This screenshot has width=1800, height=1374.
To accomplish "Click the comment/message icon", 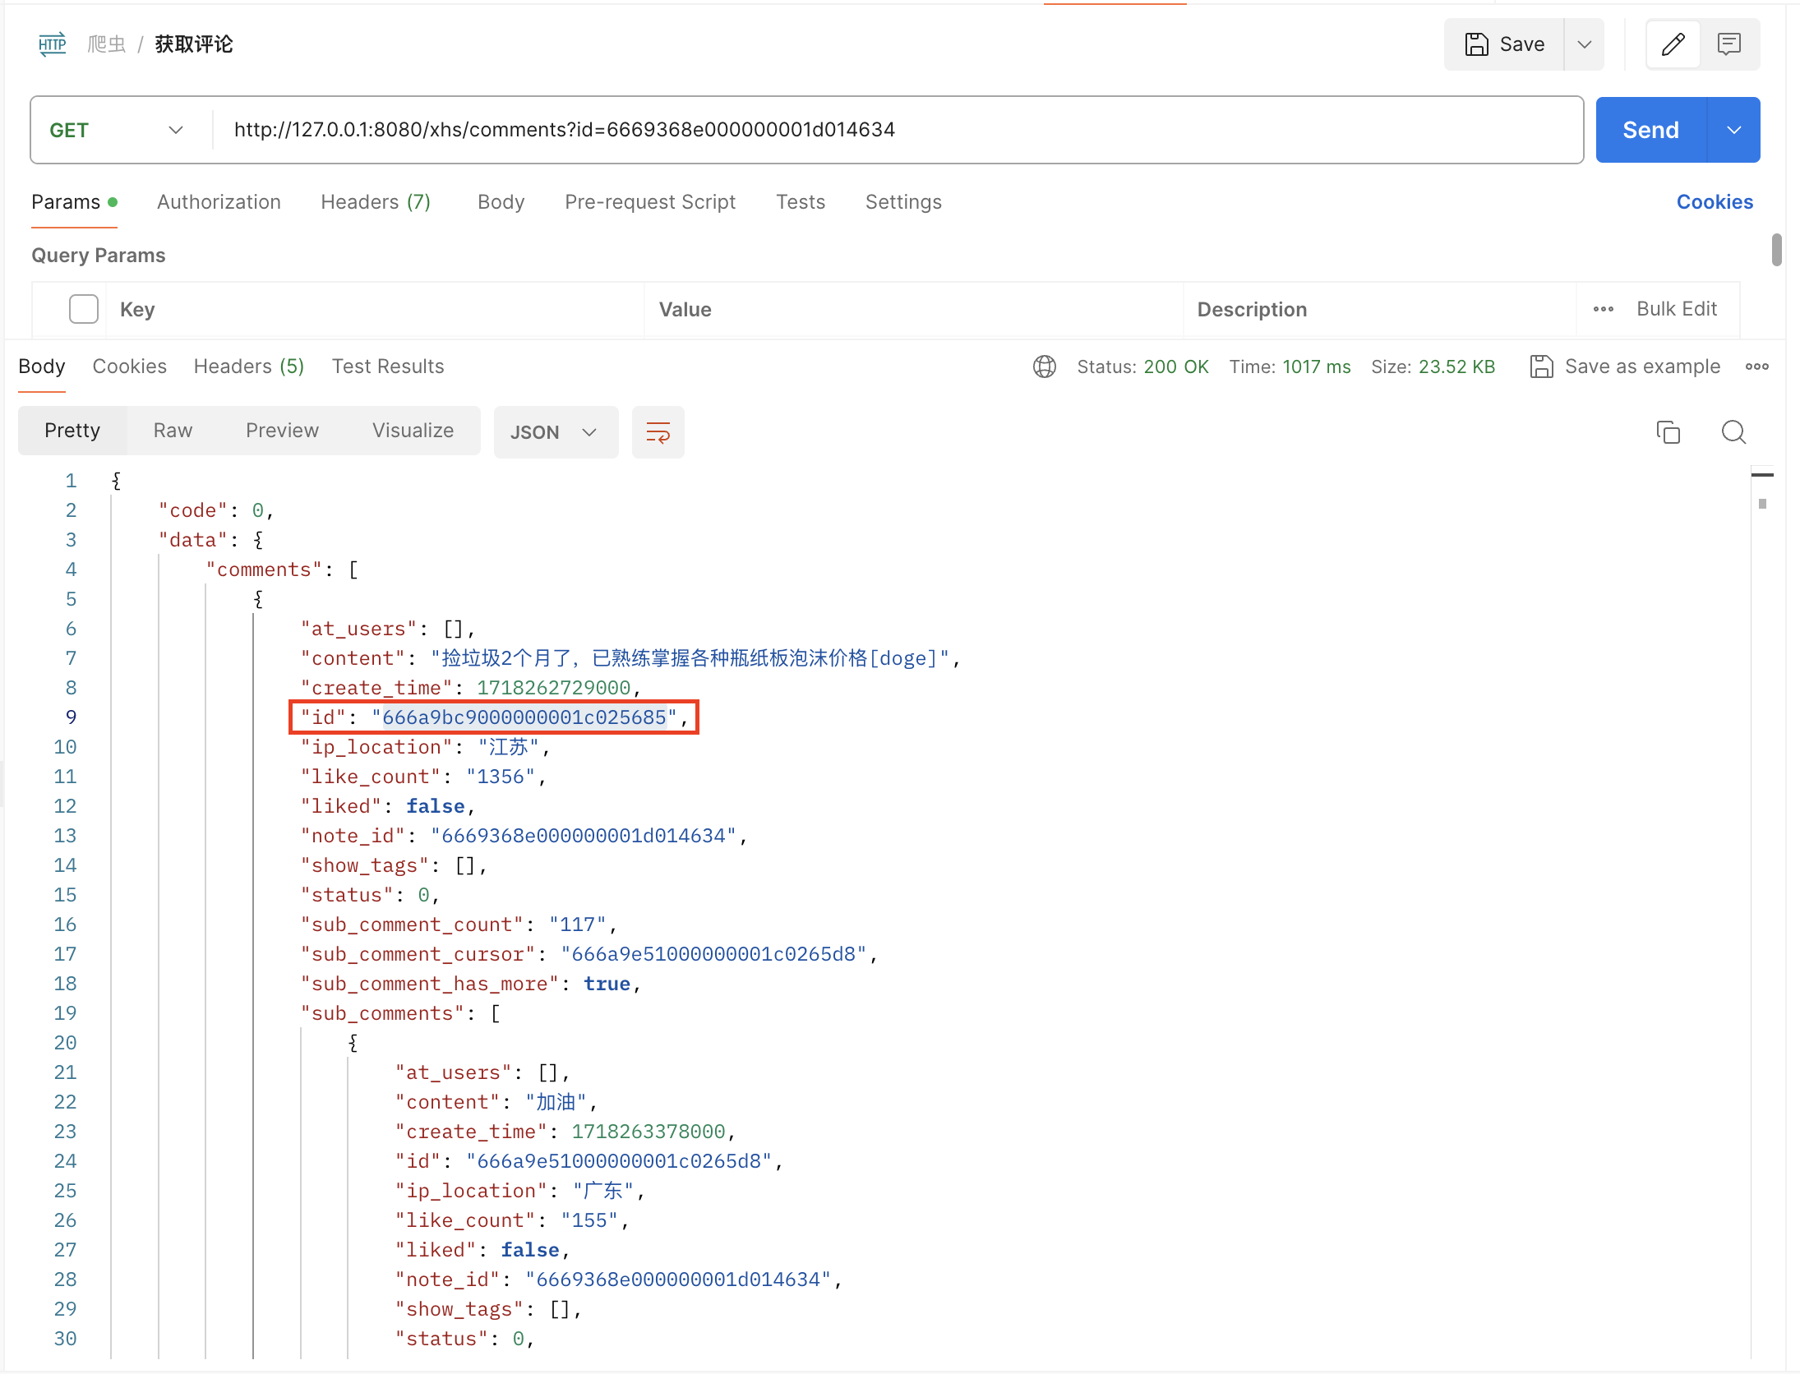I will [x=1729, y=44].
